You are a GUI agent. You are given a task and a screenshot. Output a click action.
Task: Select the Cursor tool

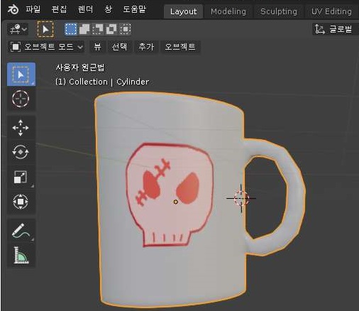[21, 99]
